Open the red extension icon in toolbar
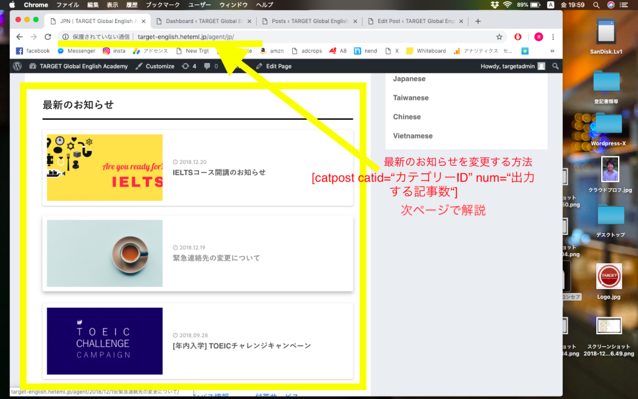The height and width of the screenshot is (399, 638). tap(518, 37)
